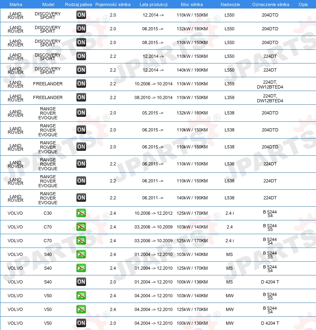Click '132kW / 180KM' in Discovery Sport row
The height and width of the screenshot is (330, 316).
click(192, 29)
